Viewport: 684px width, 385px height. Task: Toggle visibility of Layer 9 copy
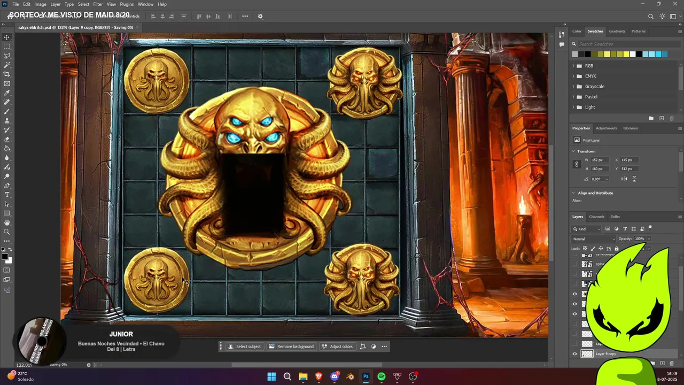[575, 354]
